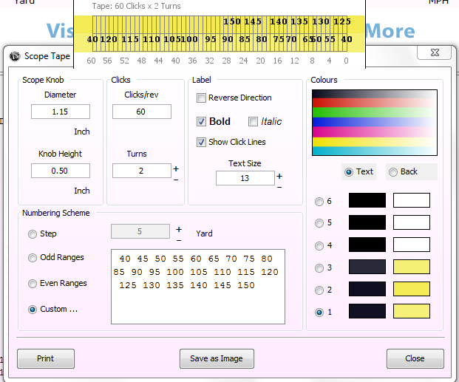Click row 1 yellow background swatch
The height and width of the screenshot is (382, 459).
point(412,311)
